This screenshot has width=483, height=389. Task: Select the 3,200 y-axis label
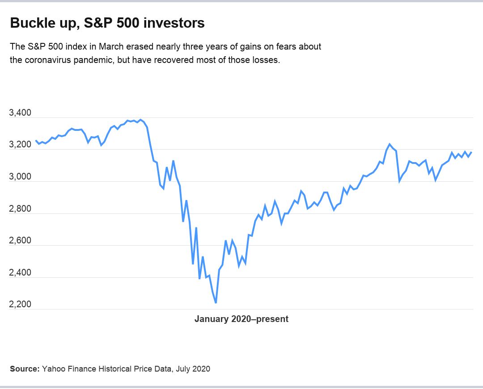tap(20, 146)
